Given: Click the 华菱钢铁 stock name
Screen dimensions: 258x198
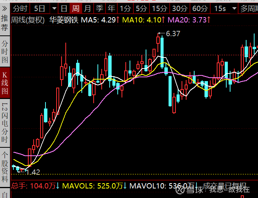Looking at the screenshot, I should click(x=64, y=20).
